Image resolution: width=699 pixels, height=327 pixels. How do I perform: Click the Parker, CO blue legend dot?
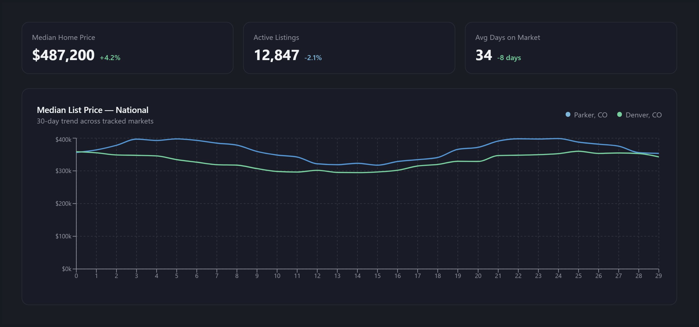[x=568, y=115]
